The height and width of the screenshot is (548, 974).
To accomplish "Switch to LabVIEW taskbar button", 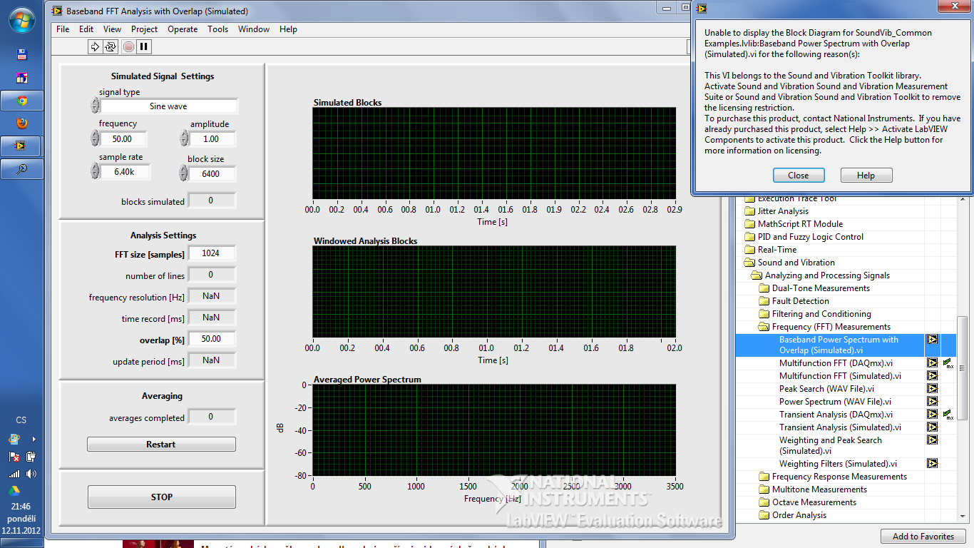I will pos(22,146).
